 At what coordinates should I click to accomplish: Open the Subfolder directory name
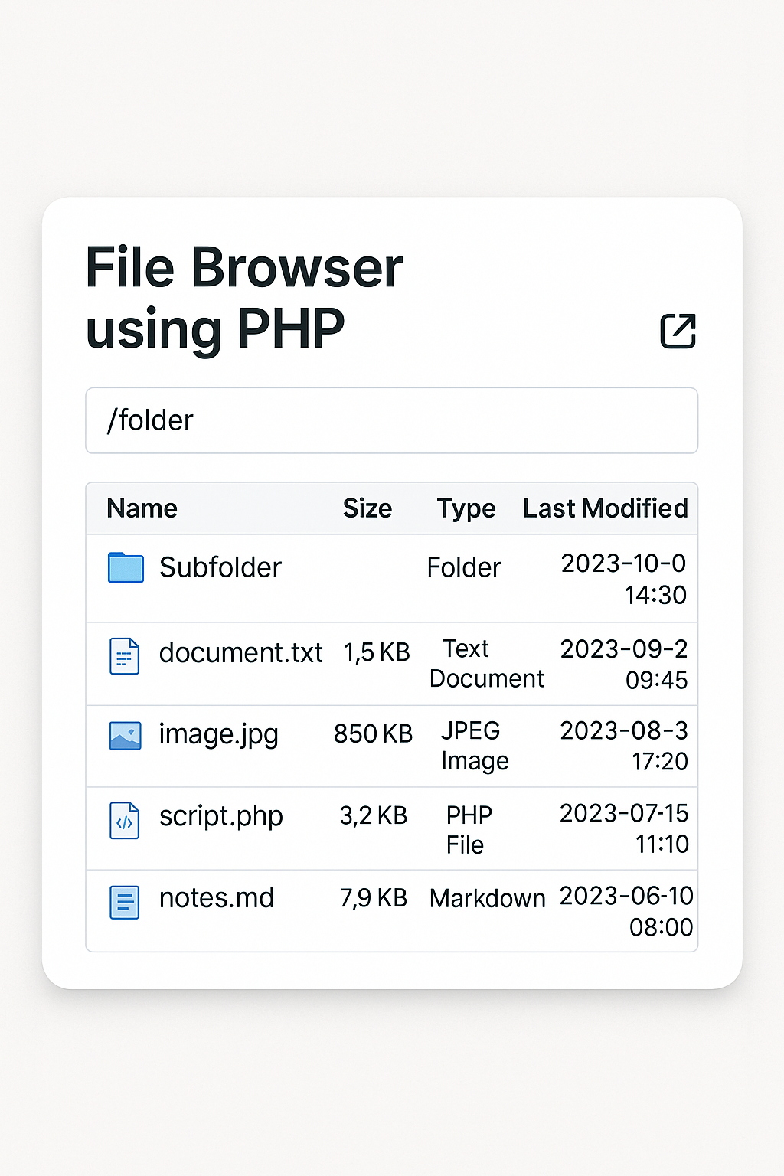[220, 567]
